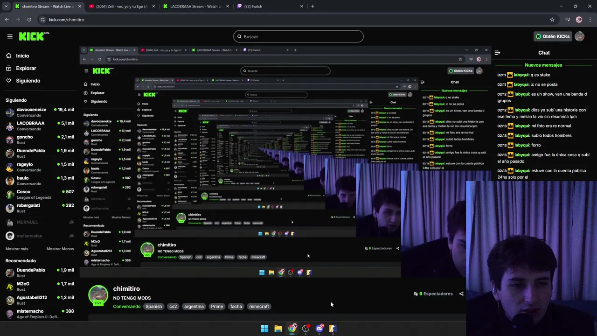Close the (73) Twitch tab

tap(301, 7)
